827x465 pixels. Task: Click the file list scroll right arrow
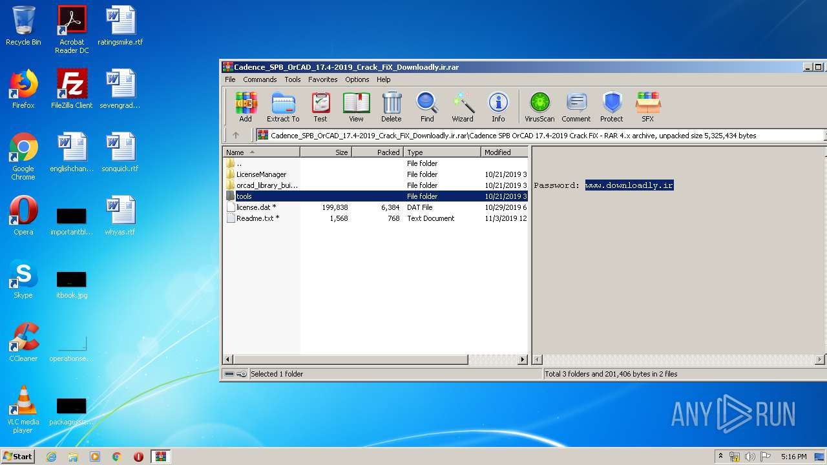[523, 359]
